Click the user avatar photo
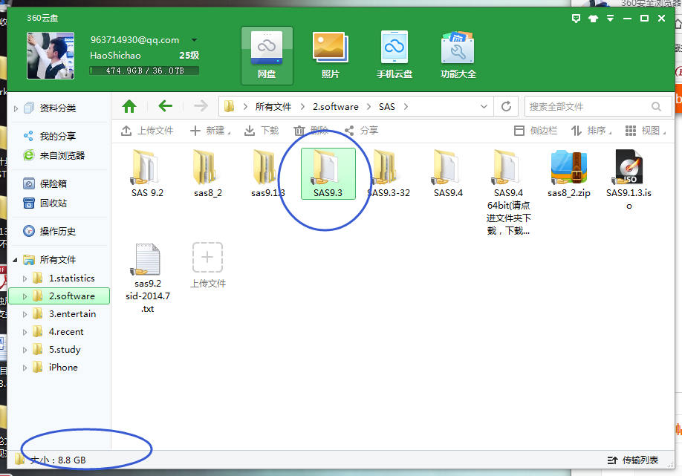Screen dimensions: 682x476 (x=51, y=56)
